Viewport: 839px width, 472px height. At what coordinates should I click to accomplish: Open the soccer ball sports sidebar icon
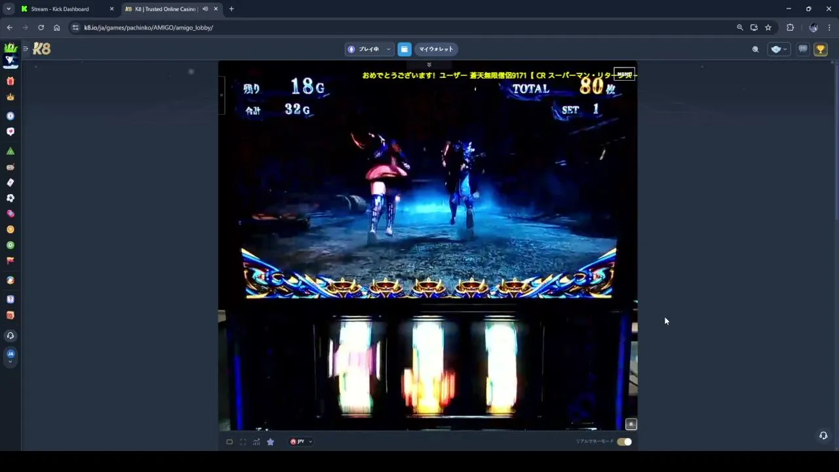click(10, 198)
